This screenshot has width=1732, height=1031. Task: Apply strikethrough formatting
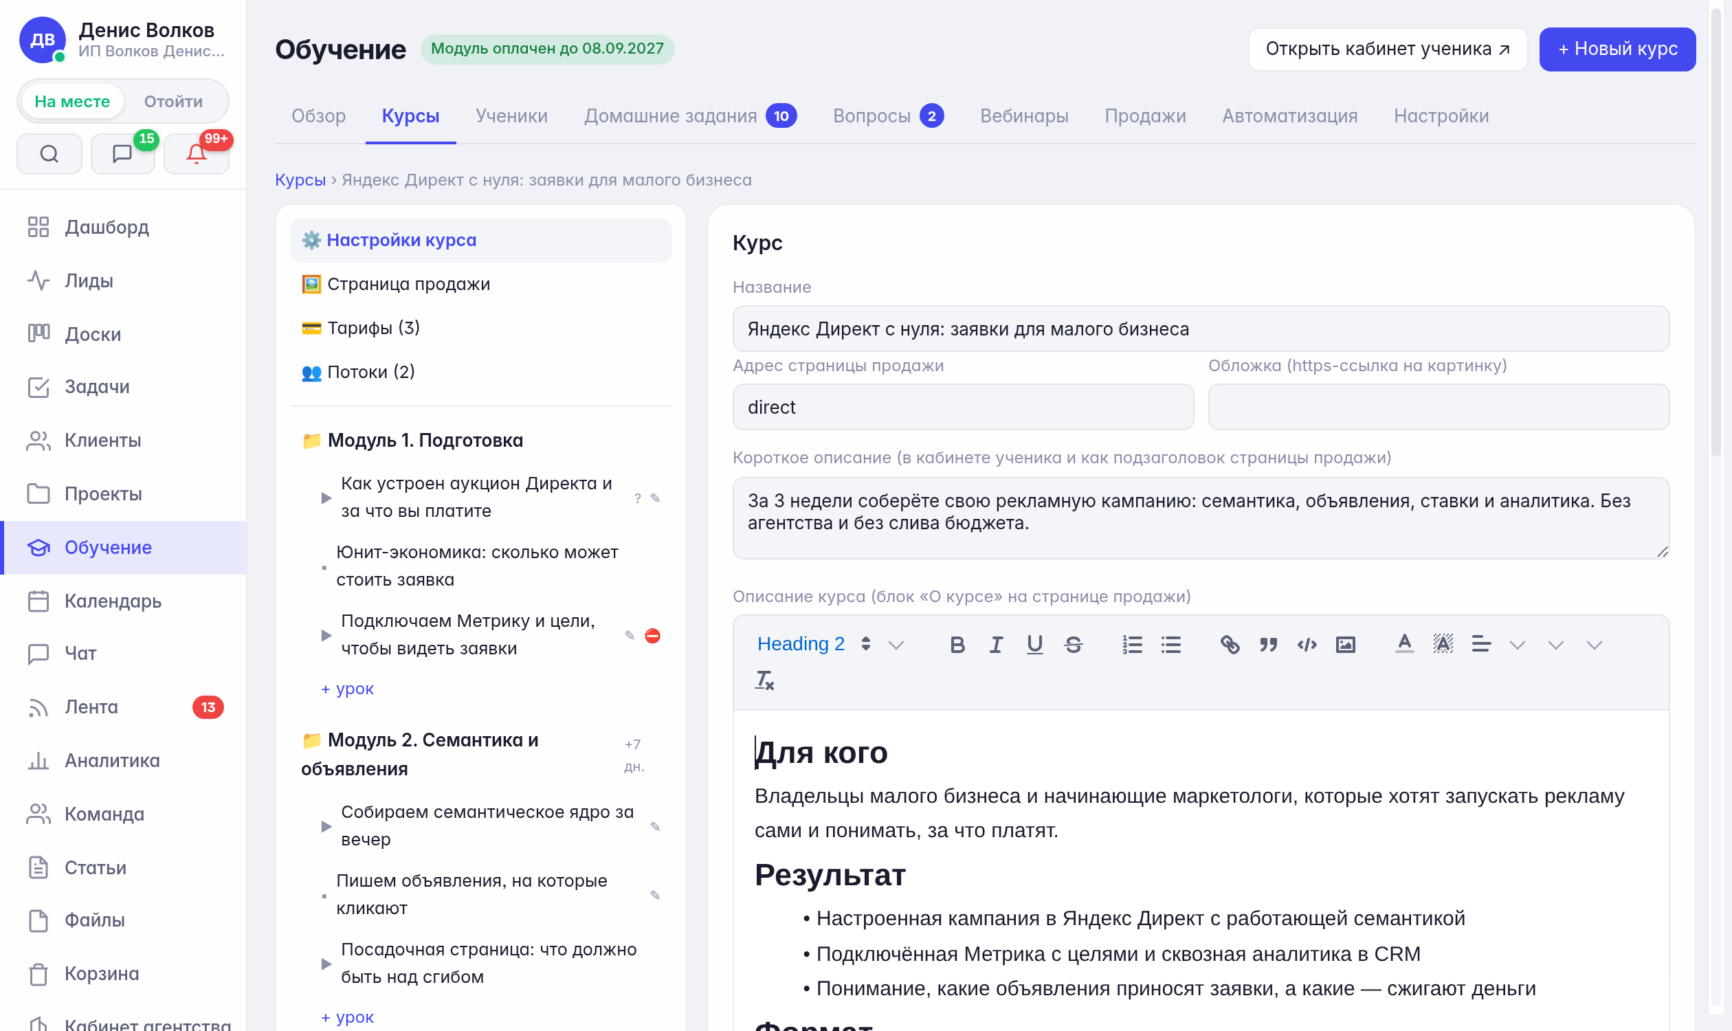pos(1074,645)
